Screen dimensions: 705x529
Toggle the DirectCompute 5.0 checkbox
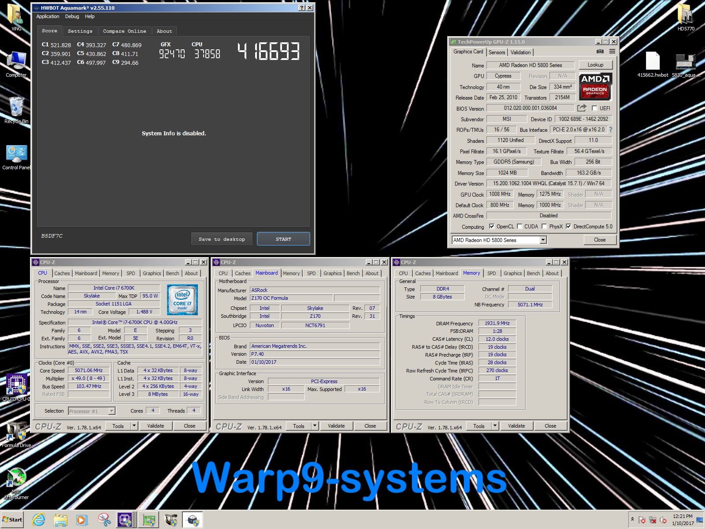[568, 227]
